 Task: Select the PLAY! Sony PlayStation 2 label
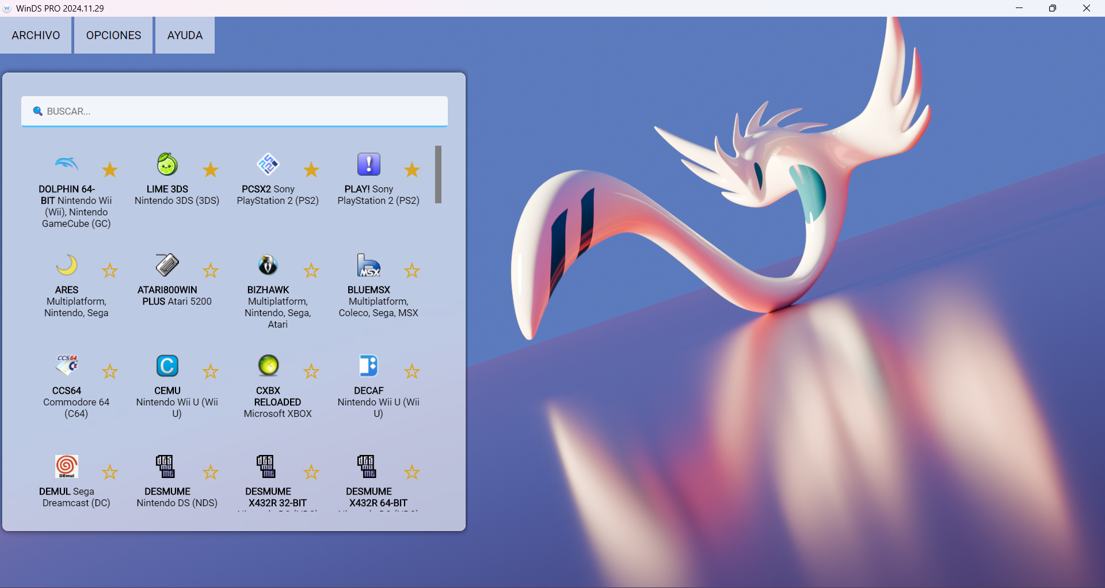(x=378, y=195)
